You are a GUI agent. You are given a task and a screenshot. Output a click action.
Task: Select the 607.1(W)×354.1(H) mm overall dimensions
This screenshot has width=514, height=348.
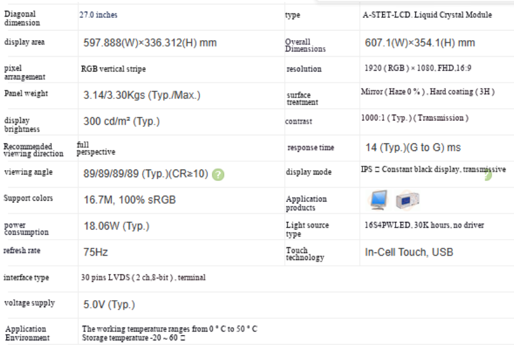[x=420, y=43]
